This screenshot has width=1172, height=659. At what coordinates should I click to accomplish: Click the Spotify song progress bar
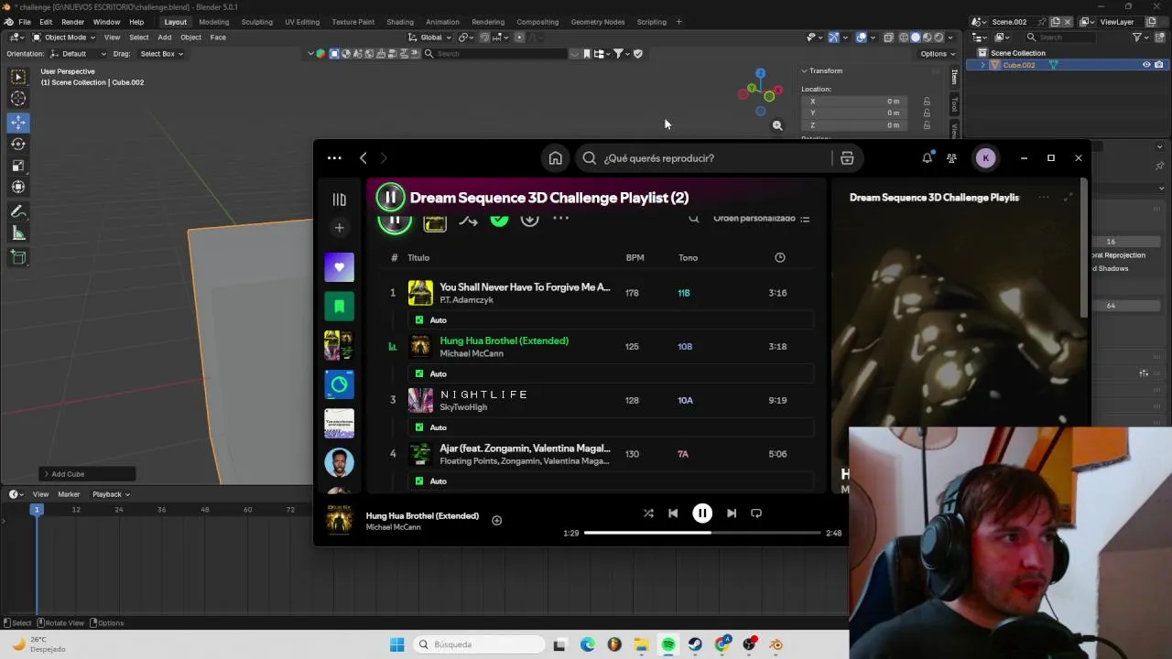click(x=702, y=533)
